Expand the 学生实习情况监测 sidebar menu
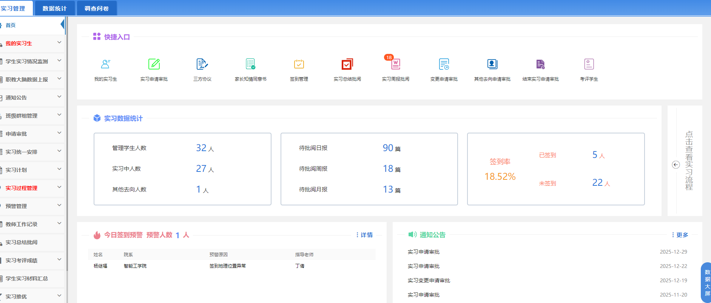711x303 pixels. [32, 61]
